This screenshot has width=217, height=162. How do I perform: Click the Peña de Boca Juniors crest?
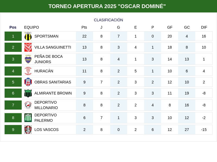28,59
